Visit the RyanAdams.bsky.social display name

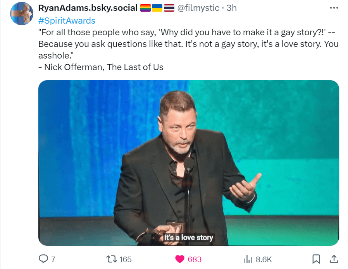pyautogui.click(x=88, y=8)
